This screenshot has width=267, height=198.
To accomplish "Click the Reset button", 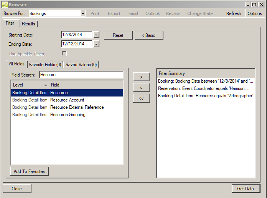I will click(118, 35).
